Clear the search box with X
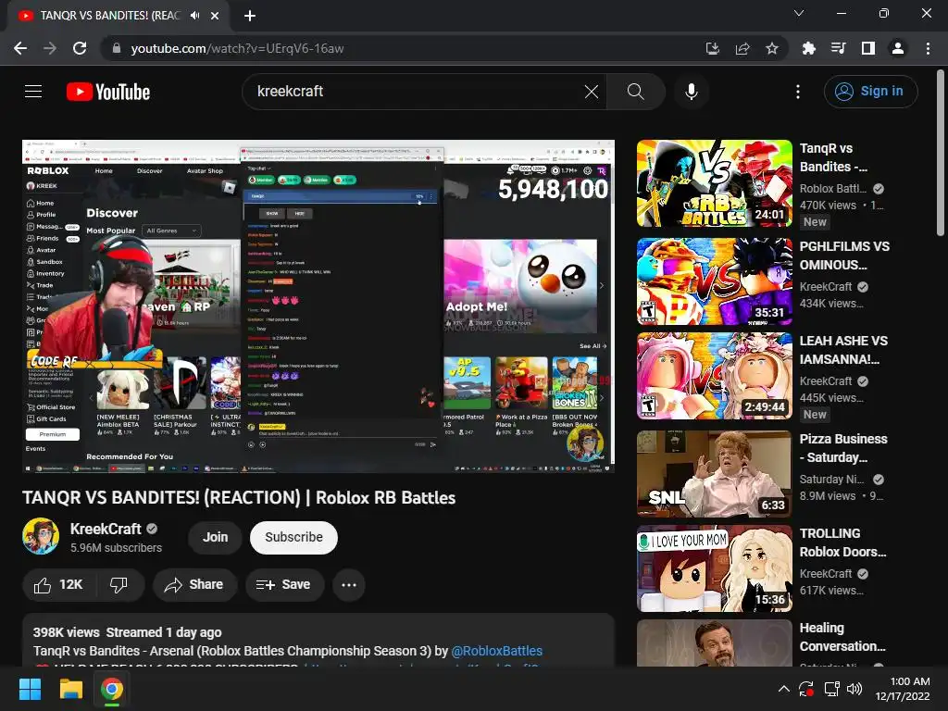948x711 pixels. (x=592, y=92)
